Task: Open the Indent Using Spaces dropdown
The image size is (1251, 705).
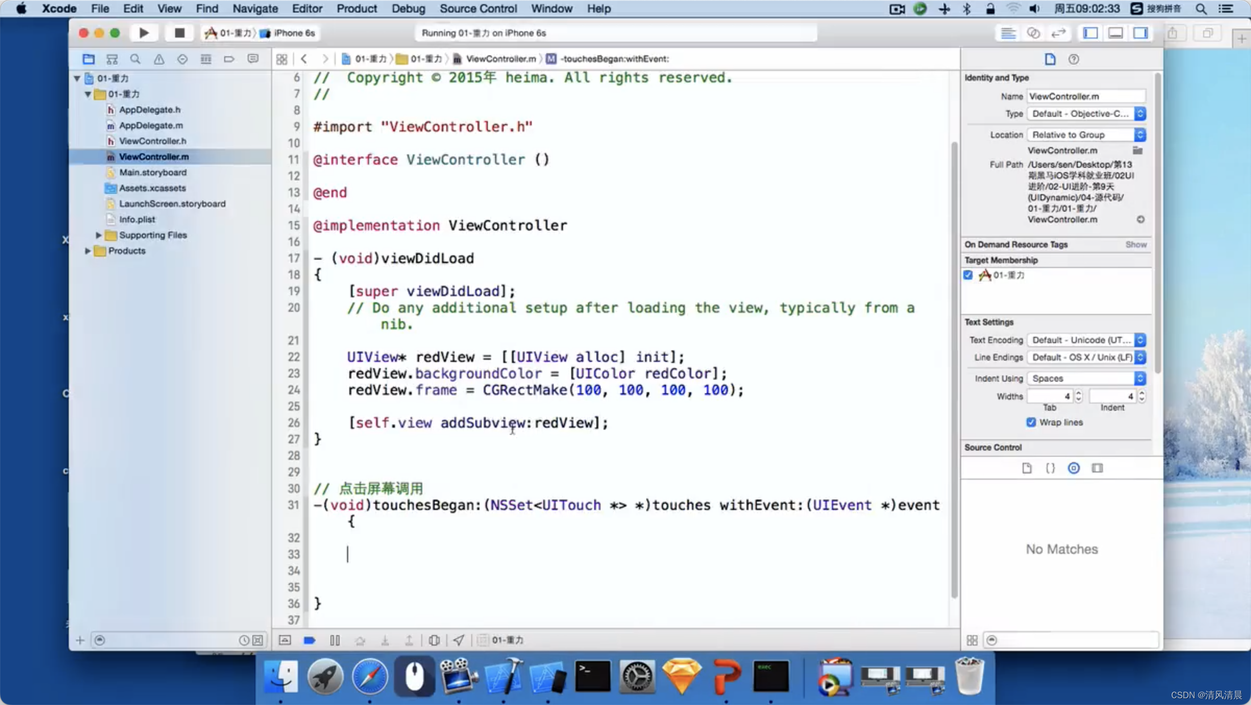Action: [1086, 379]
